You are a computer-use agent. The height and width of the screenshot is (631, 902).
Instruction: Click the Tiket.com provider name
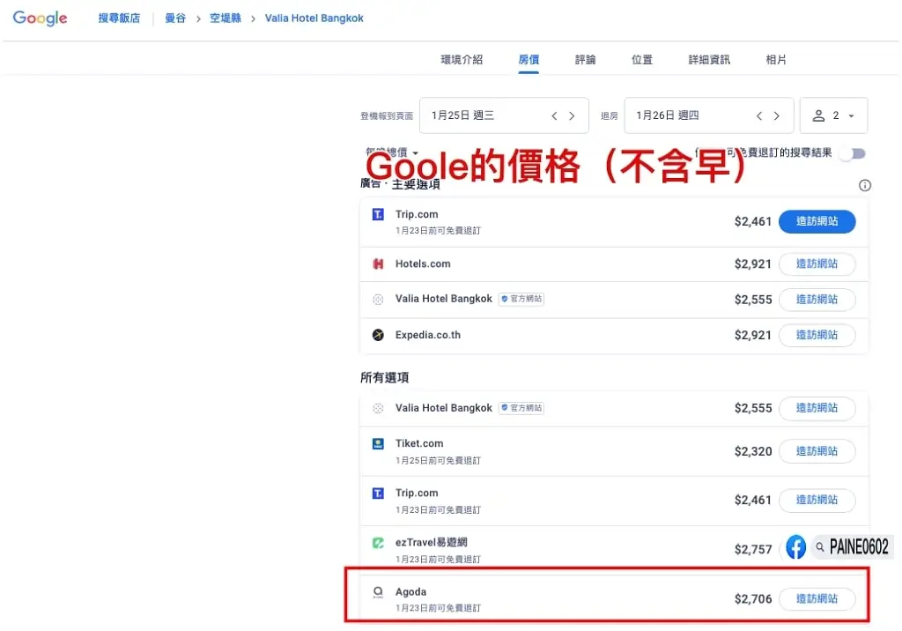[x=419, y=444]
